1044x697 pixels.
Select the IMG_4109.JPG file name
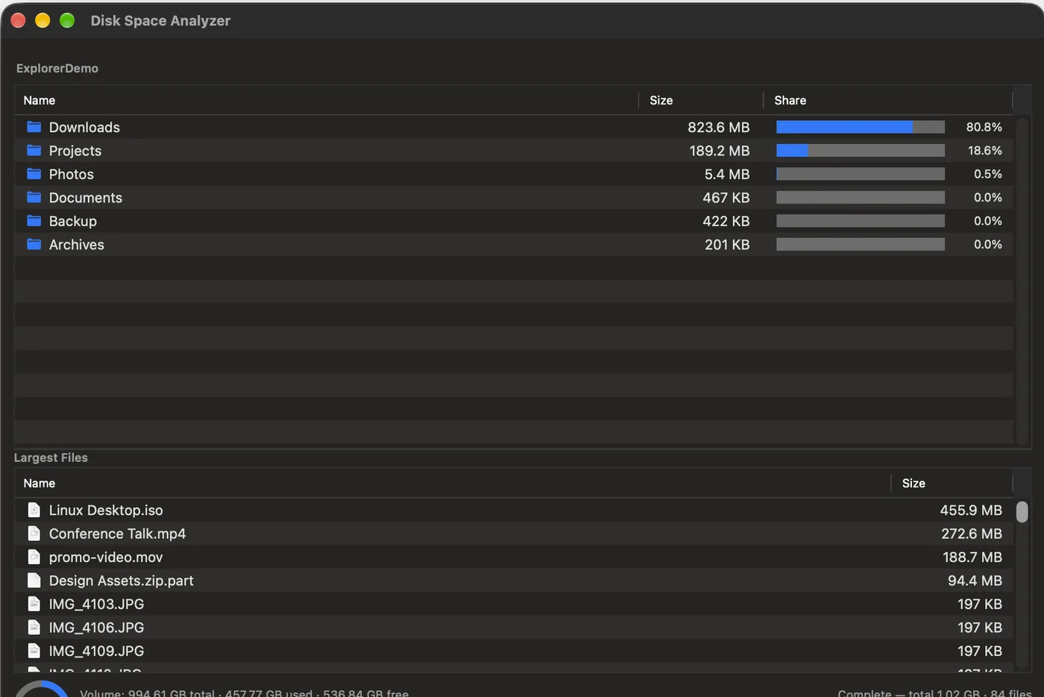(97, 651)
